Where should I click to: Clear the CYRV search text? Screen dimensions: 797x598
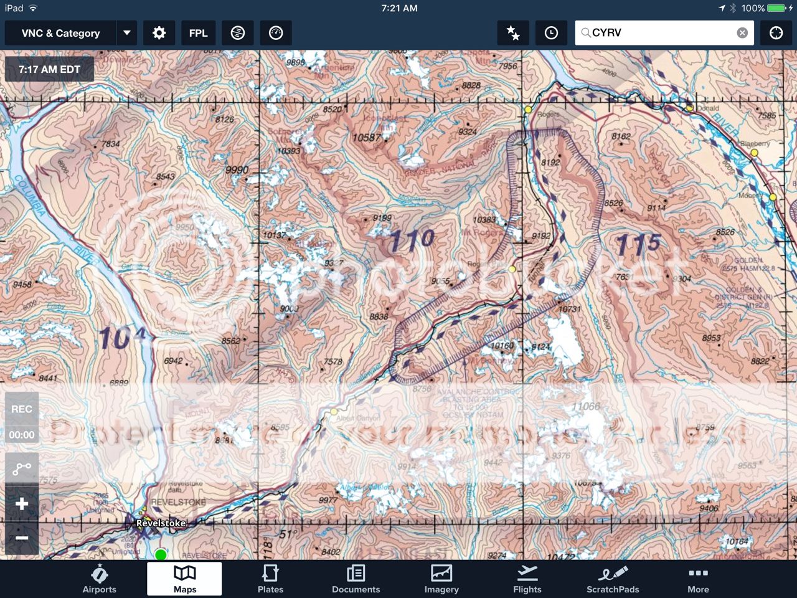pos(742,33)
